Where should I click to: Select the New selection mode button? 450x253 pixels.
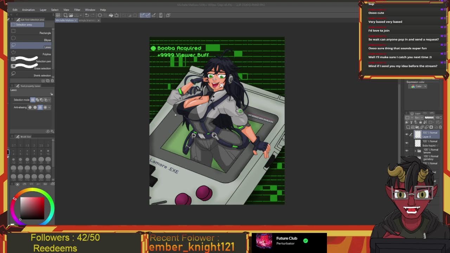[33, 100]
